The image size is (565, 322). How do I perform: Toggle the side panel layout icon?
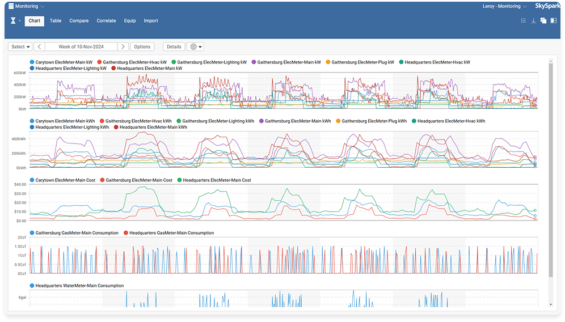pos(554,21)
